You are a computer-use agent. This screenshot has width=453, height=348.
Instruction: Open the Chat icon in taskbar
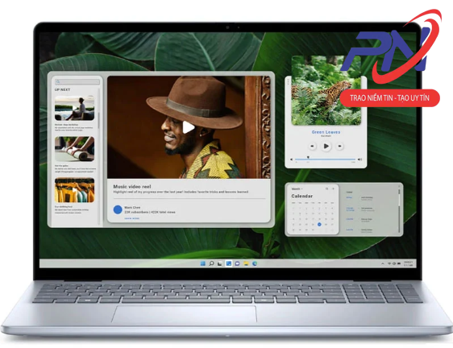(x=237, y=263)
